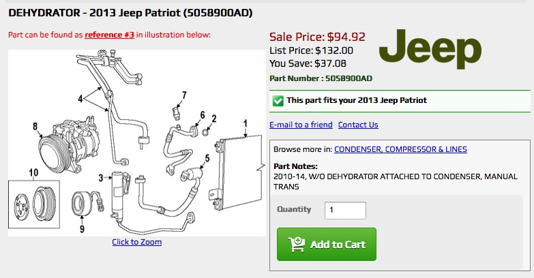Open the Click to Zoom link
Viewport: 534px width, 278px height.
[137, 242]
